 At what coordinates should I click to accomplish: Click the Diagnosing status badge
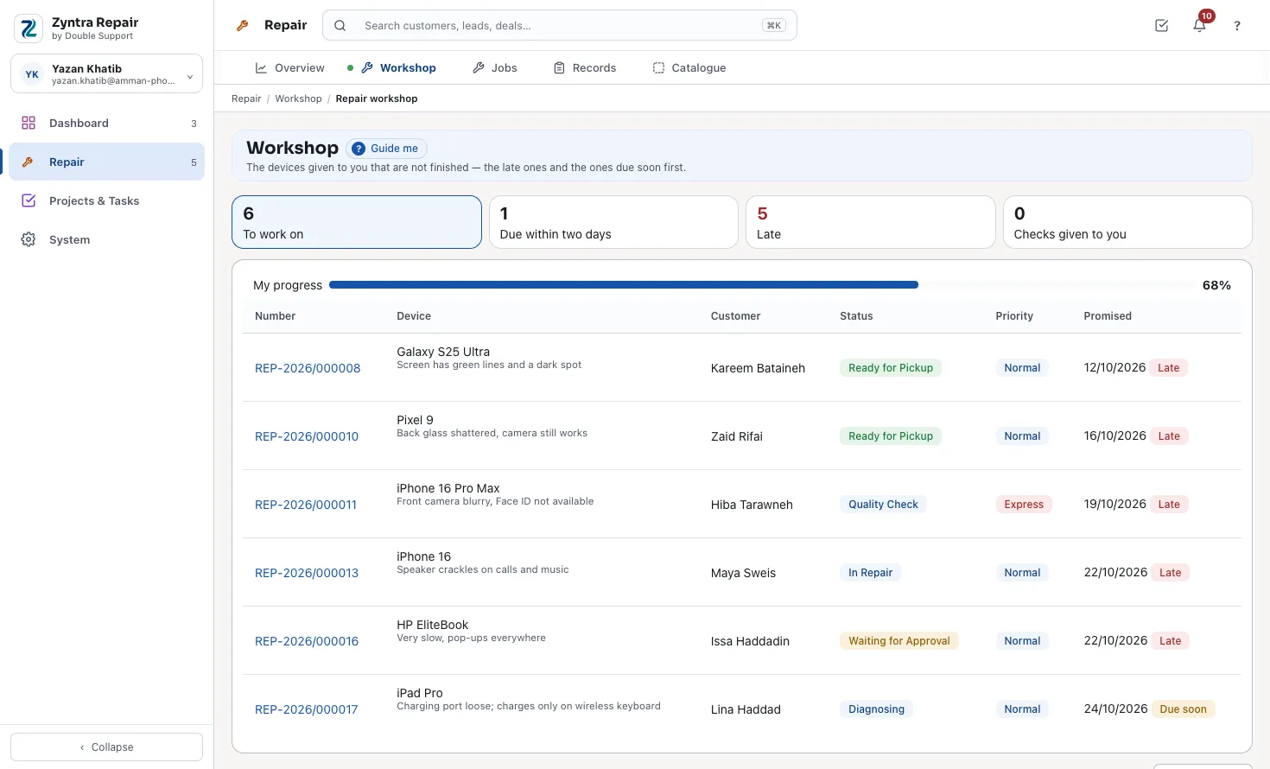click(x=876, y=709)
